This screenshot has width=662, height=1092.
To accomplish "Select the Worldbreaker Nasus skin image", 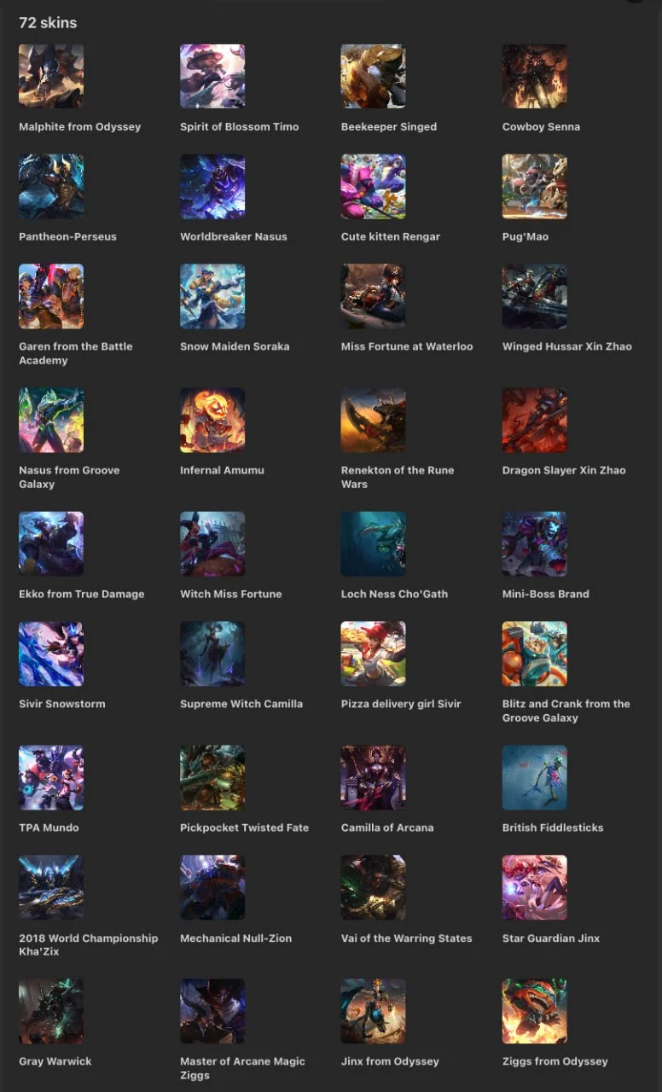I will click(x=212, y=187).
